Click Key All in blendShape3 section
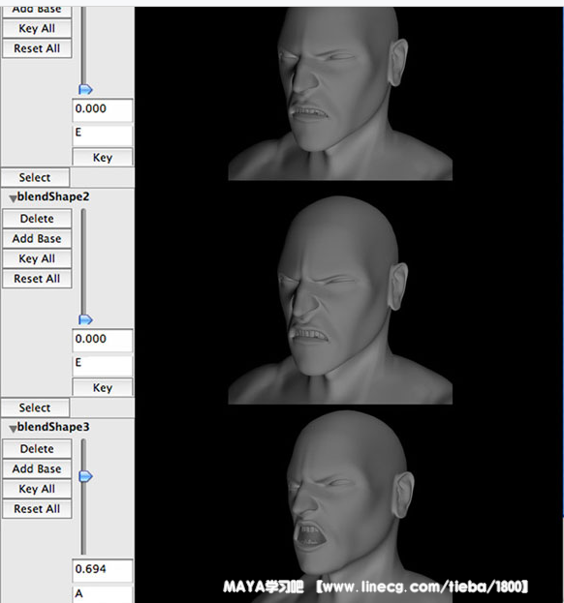This screenshot has height=603, width=564. tap(37, 489)
